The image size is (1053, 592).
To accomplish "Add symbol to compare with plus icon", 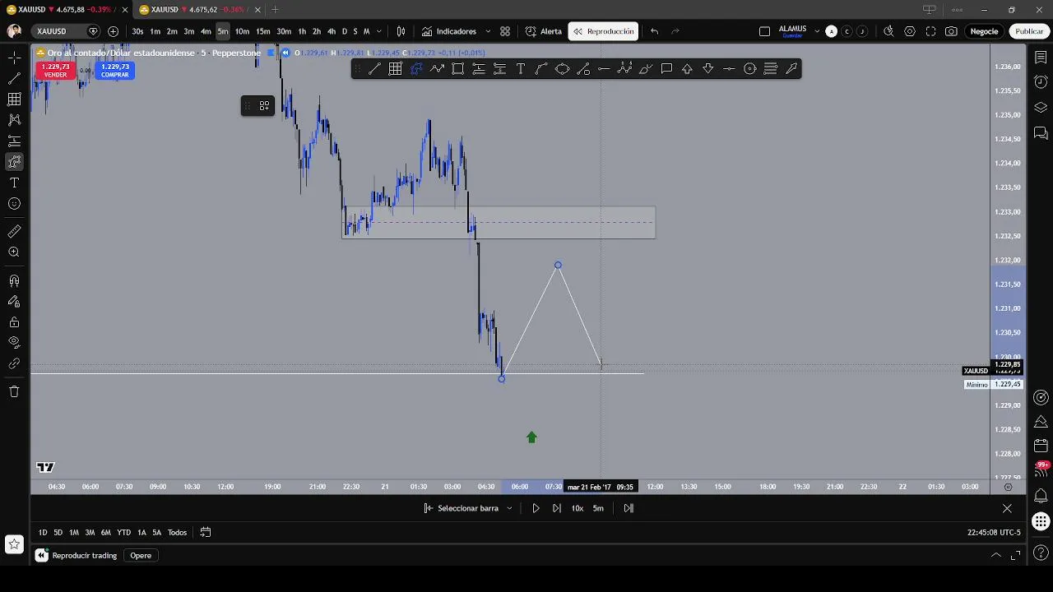I will click(x=113, y=31).
